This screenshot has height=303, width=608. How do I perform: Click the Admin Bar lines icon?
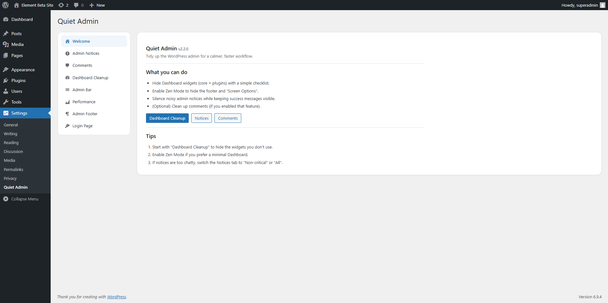coord(67,90)
